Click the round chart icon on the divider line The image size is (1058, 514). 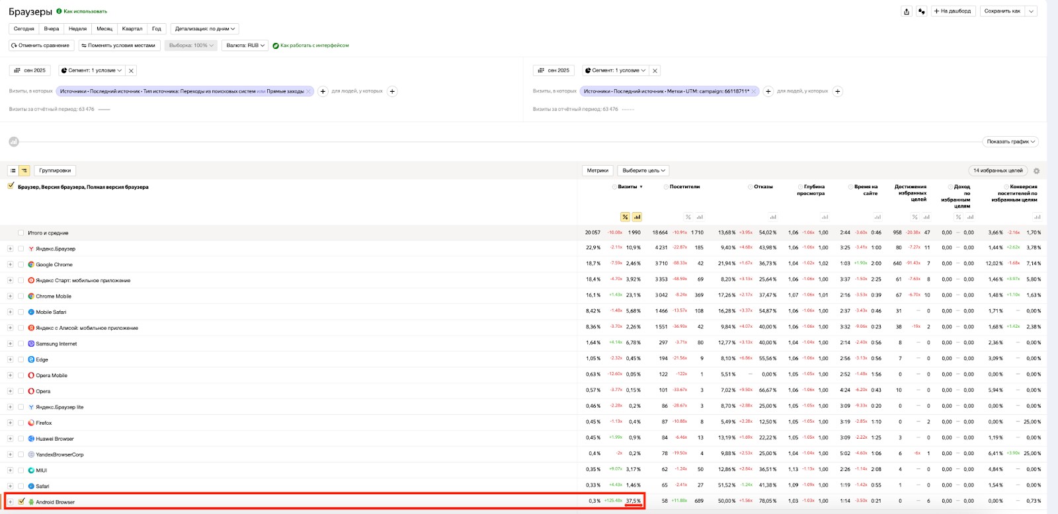[13, 141]
